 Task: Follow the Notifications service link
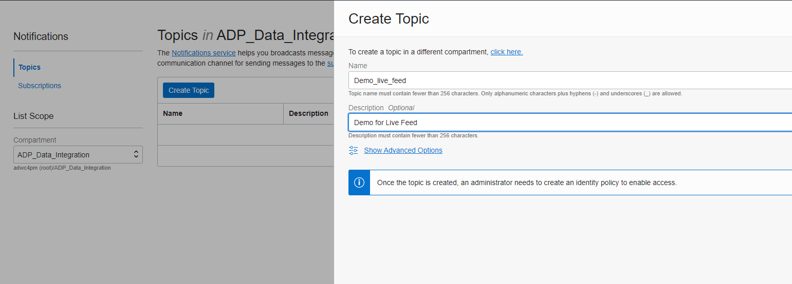point(204,53)
